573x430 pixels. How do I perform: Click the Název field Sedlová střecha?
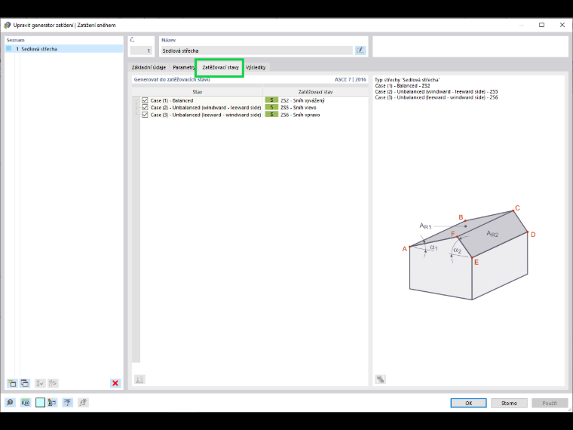tap(257, 51)
